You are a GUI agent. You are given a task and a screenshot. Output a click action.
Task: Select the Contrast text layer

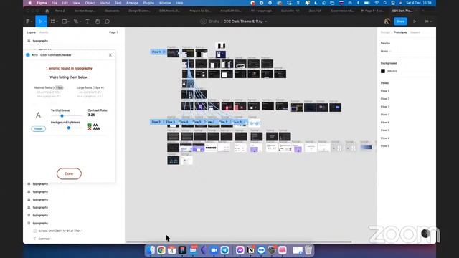click(44, 239)
